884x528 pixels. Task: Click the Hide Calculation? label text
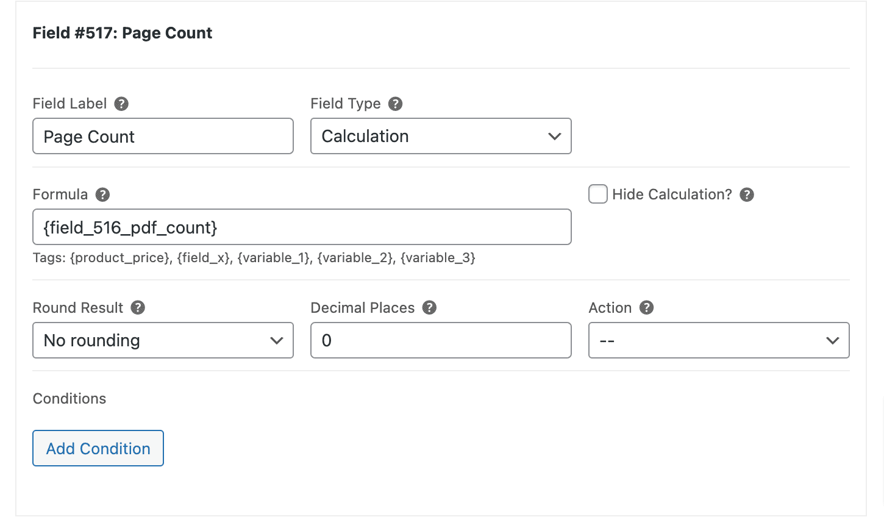click(x=672, y=194)
